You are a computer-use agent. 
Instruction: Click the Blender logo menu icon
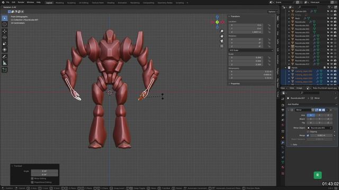point(3,2)
